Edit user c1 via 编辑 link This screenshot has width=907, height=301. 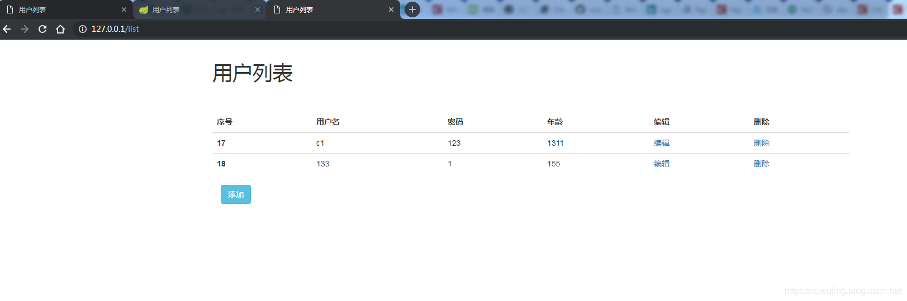pos(662,143)
